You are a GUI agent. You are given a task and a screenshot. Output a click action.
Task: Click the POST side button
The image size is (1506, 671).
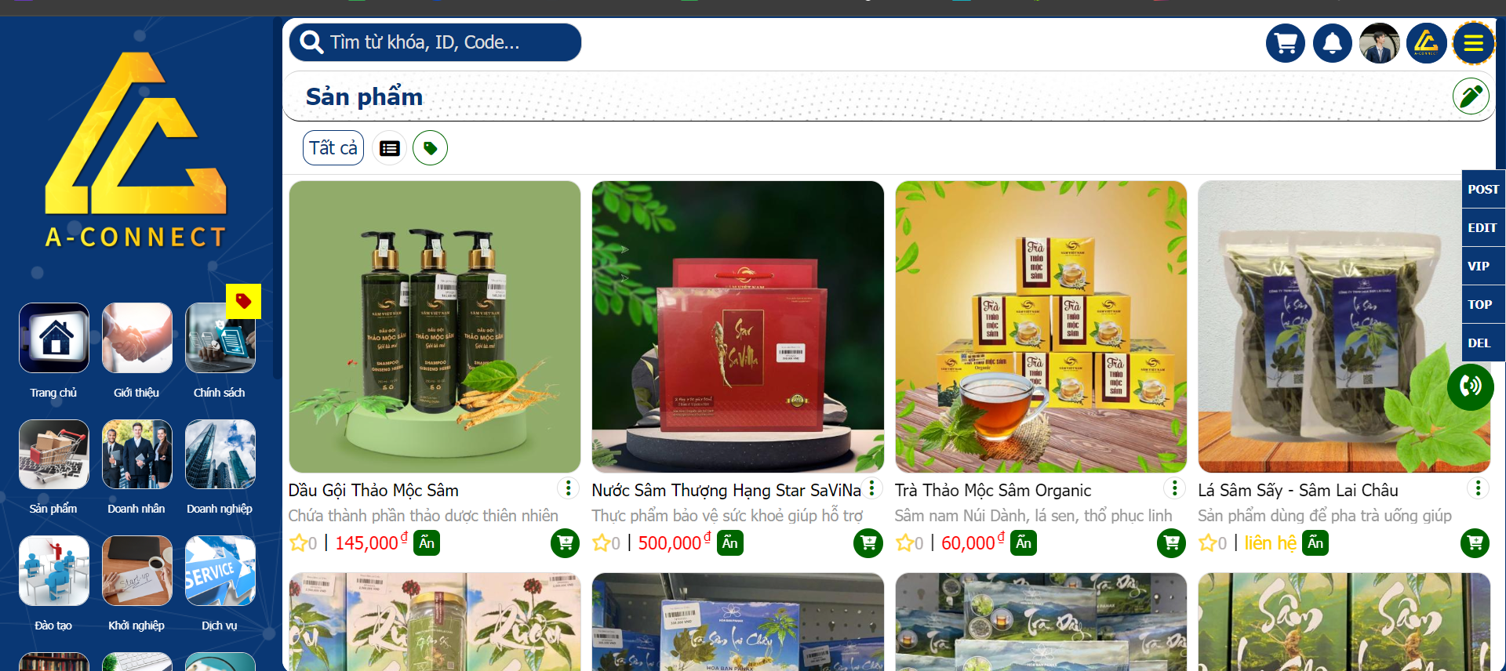1483,189
